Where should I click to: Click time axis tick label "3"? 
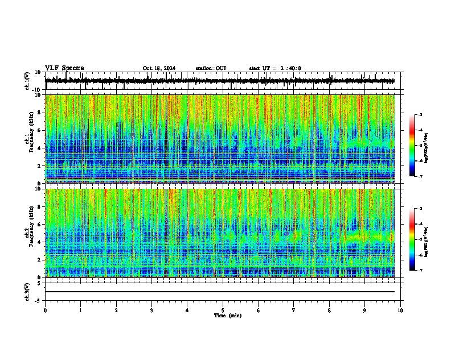pyautogui.click(x=151, y=310)
